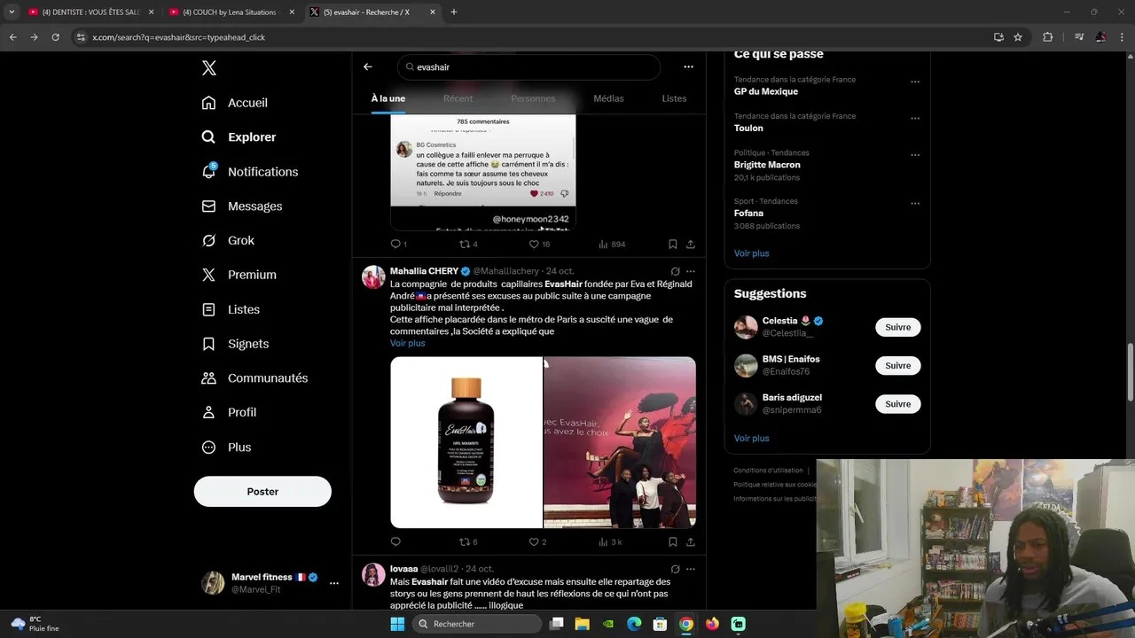Click the taskbar Rechercher search box

477,624
